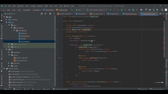168x94 pixels.
Task: Select the Model class in project tree
Action: [x=23, y=39]
